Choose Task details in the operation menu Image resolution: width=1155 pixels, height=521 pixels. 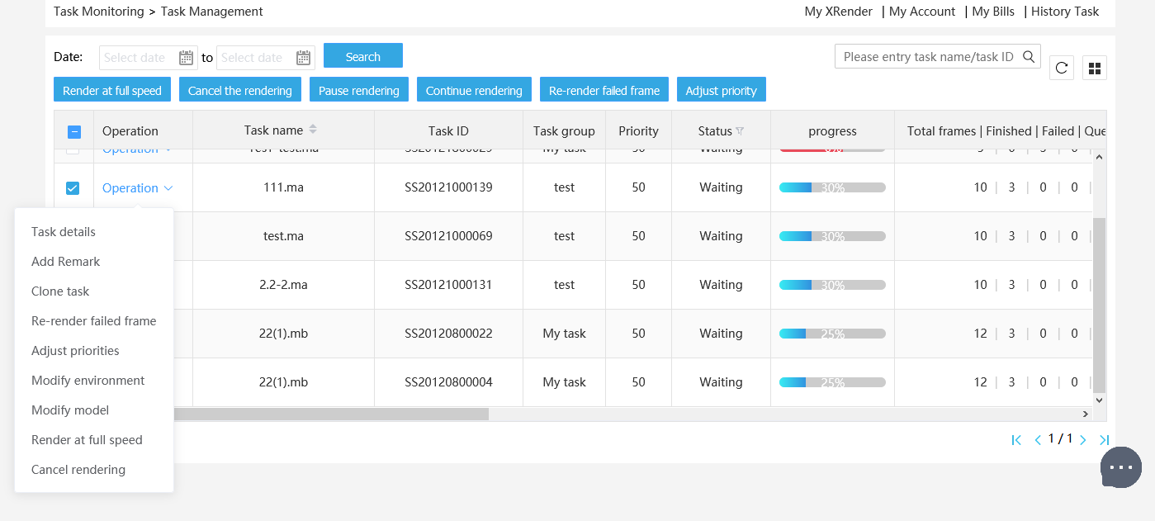(64, 232)
